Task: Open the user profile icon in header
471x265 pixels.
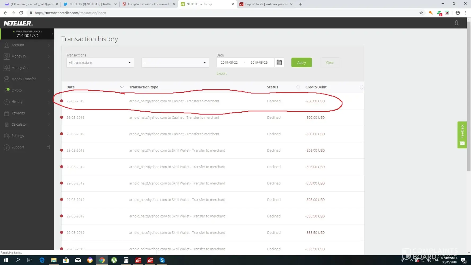Action: tap(456, 23)
